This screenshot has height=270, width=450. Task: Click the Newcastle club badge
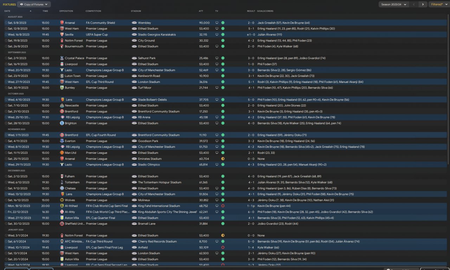62,105
